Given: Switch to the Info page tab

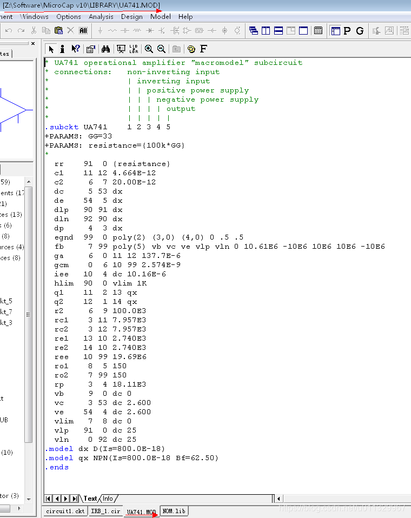Looking at the screenshot, I should (108, 499).
